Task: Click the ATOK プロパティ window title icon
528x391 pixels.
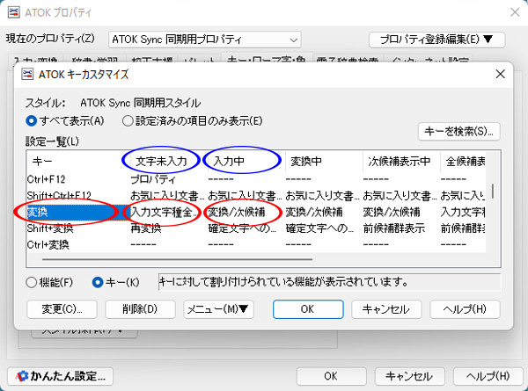Action: click(x=14, y=13)
